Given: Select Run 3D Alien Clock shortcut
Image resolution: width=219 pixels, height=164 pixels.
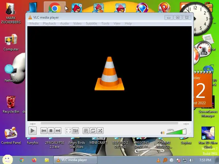Looking at the screenshot, I should [x=208, y=137].
